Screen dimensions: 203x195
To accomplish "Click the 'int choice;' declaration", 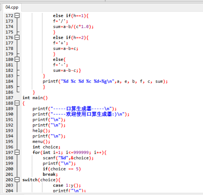I will click(x=46, y=147).
